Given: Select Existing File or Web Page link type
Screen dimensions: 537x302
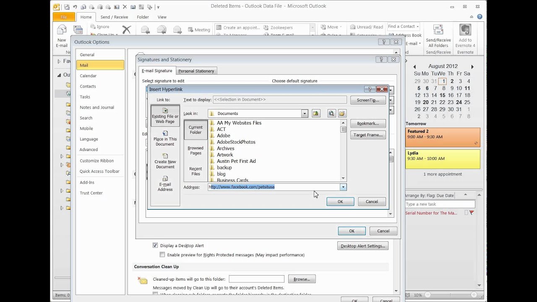Looking at the screenshot, I should pyautogui.click(x=165, y=115).
